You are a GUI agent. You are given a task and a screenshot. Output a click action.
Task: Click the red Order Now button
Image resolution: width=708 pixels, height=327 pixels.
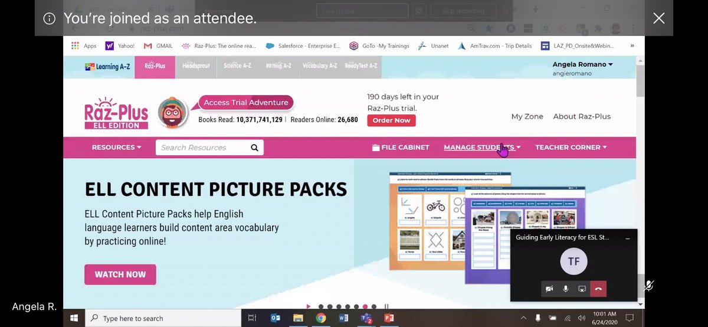coord(391,120)
